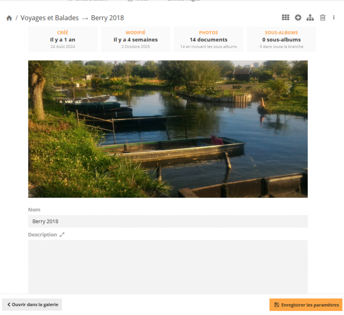Viewport: 344px width, 315px height.
Task: Click the album cover photo of boats
Action: tap(168, 129)
